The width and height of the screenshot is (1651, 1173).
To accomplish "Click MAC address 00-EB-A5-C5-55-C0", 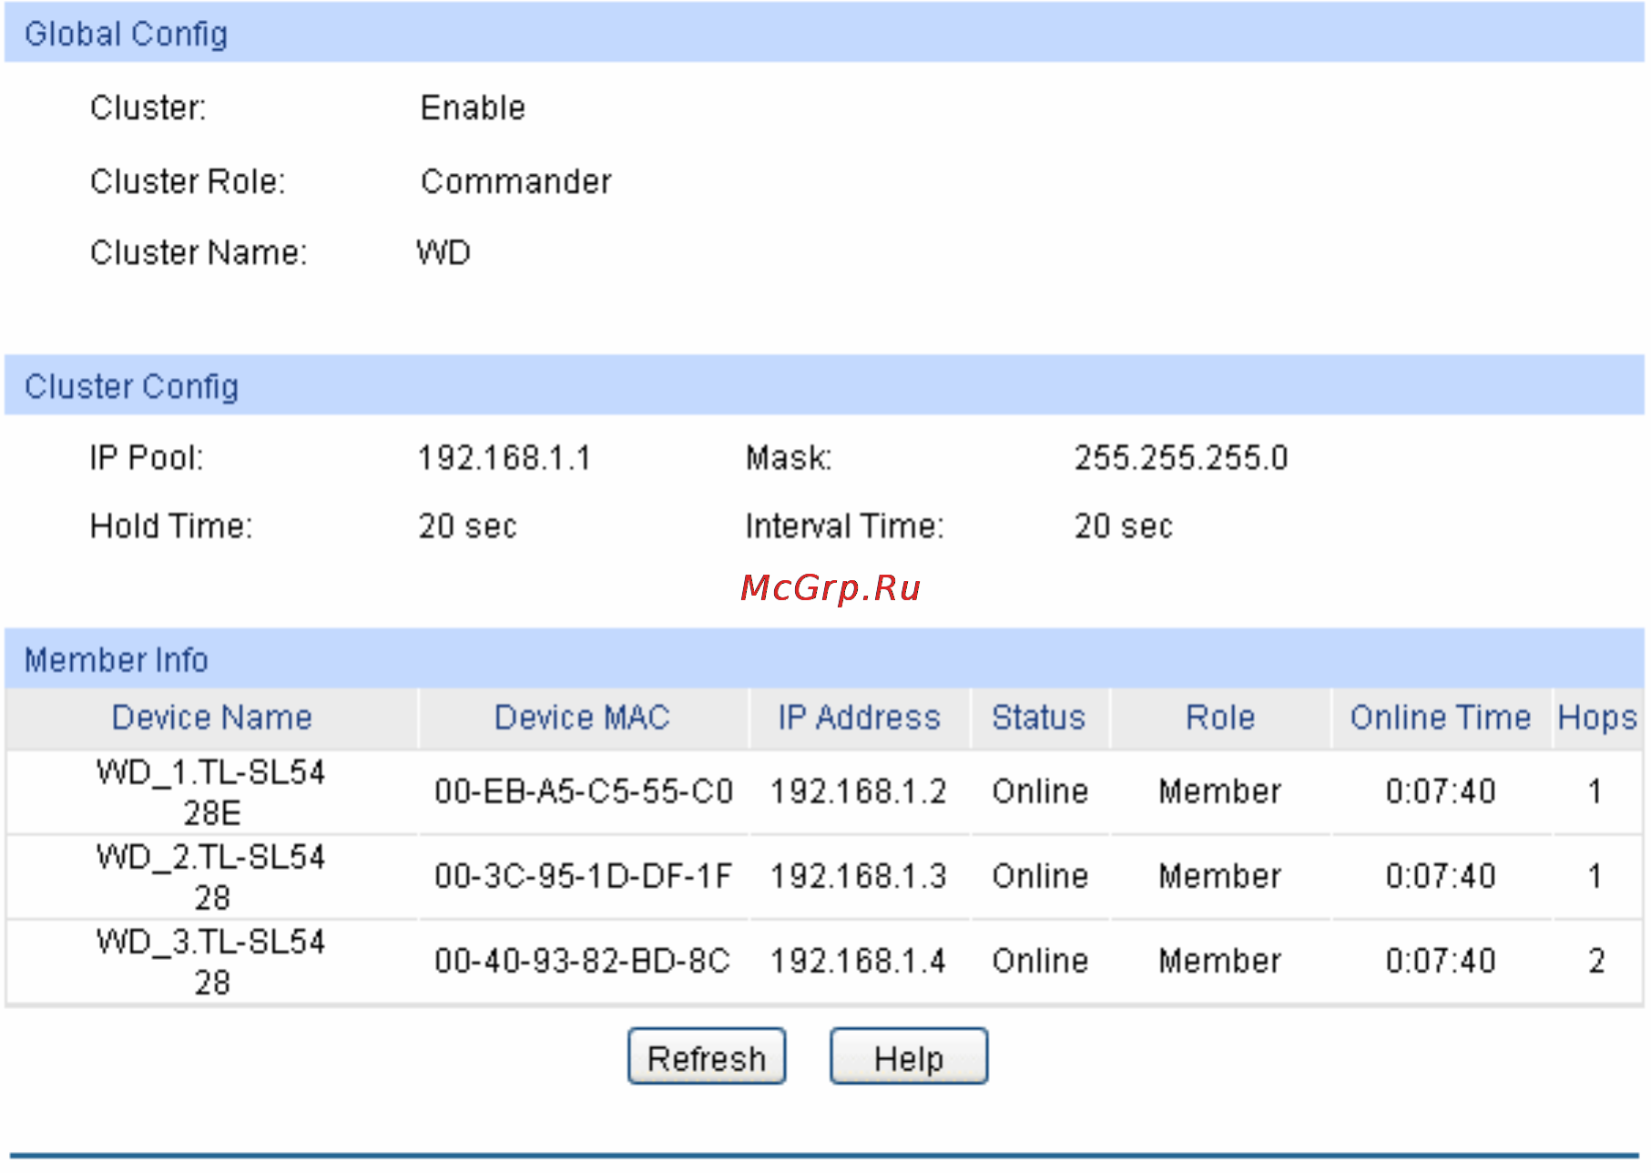I will [x=584, y=791].
